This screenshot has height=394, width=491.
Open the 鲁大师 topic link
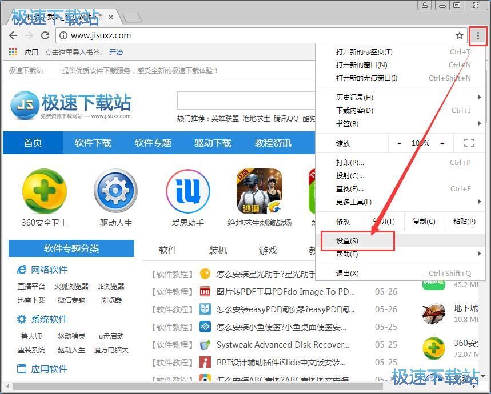(x=31, y=336)
